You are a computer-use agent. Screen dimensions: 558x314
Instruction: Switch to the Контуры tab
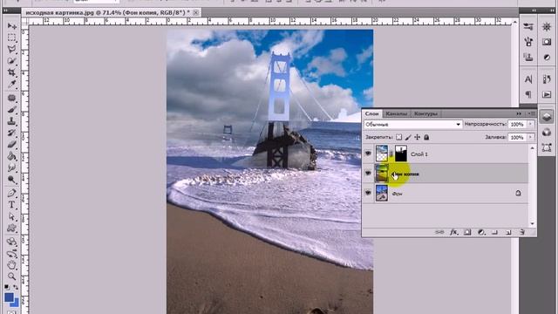point(425,113)
